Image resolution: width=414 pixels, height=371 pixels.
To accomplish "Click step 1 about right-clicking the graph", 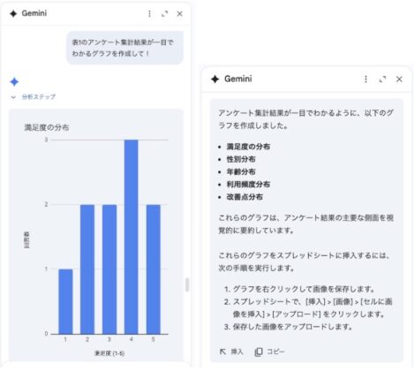I will (x=299, y=289).
